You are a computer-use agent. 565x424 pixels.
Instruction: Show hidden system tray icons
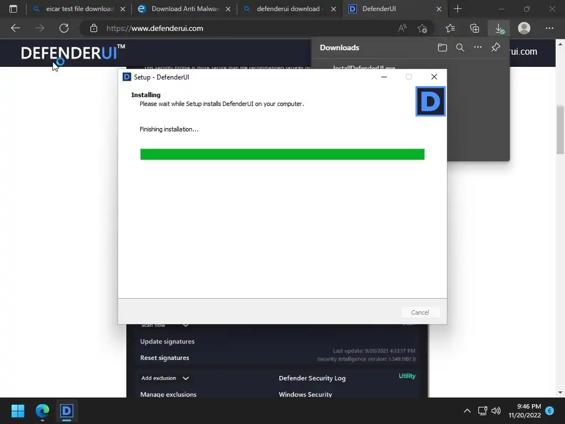[x=467, y=411]
